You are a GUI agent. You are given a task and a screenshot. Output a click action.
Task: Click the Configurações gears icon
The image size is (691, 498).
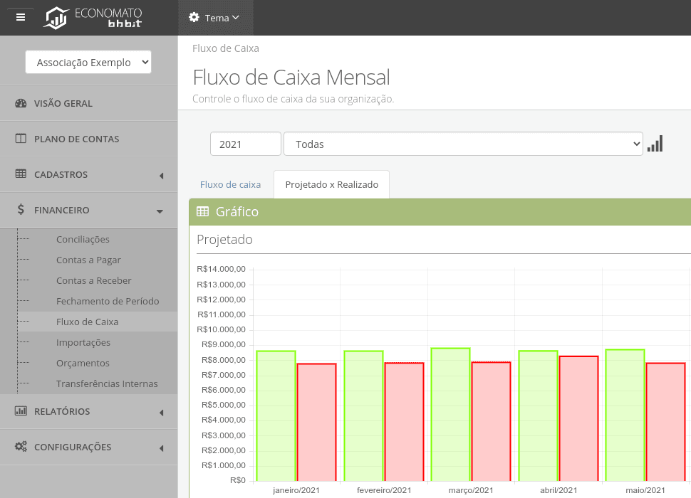coord(21,447)
